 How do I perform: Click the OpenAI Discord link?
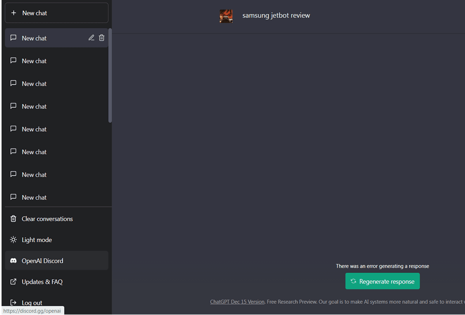(42, 261)
